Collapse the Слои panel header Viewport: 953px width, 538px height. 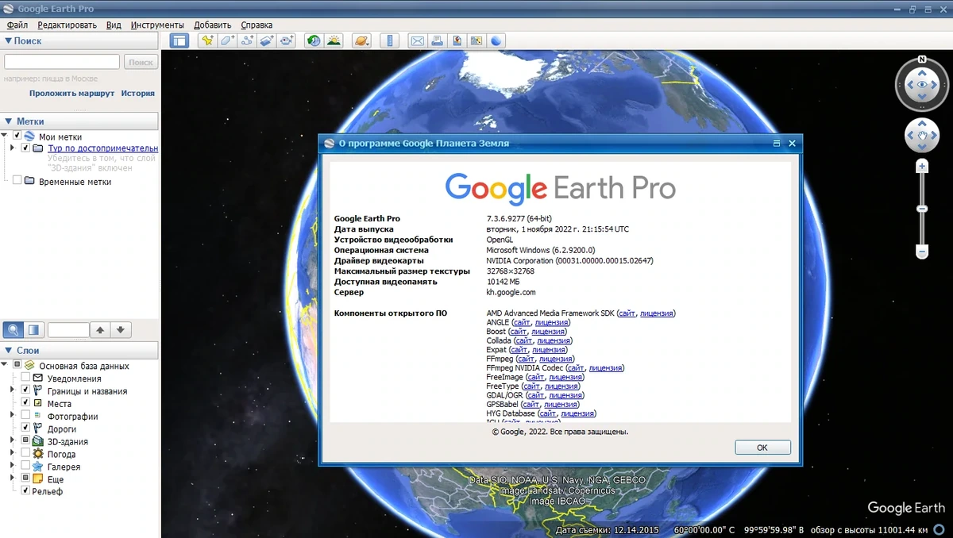pos(79,350)
